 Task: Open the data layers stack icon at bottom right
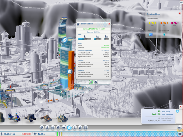(x=180, y=134)
